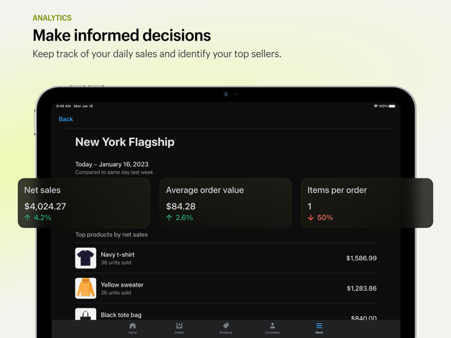Click the 50% decrease indicator
Image resolution: width=451 pixels, height=338 pixels.
click(320, 218)
